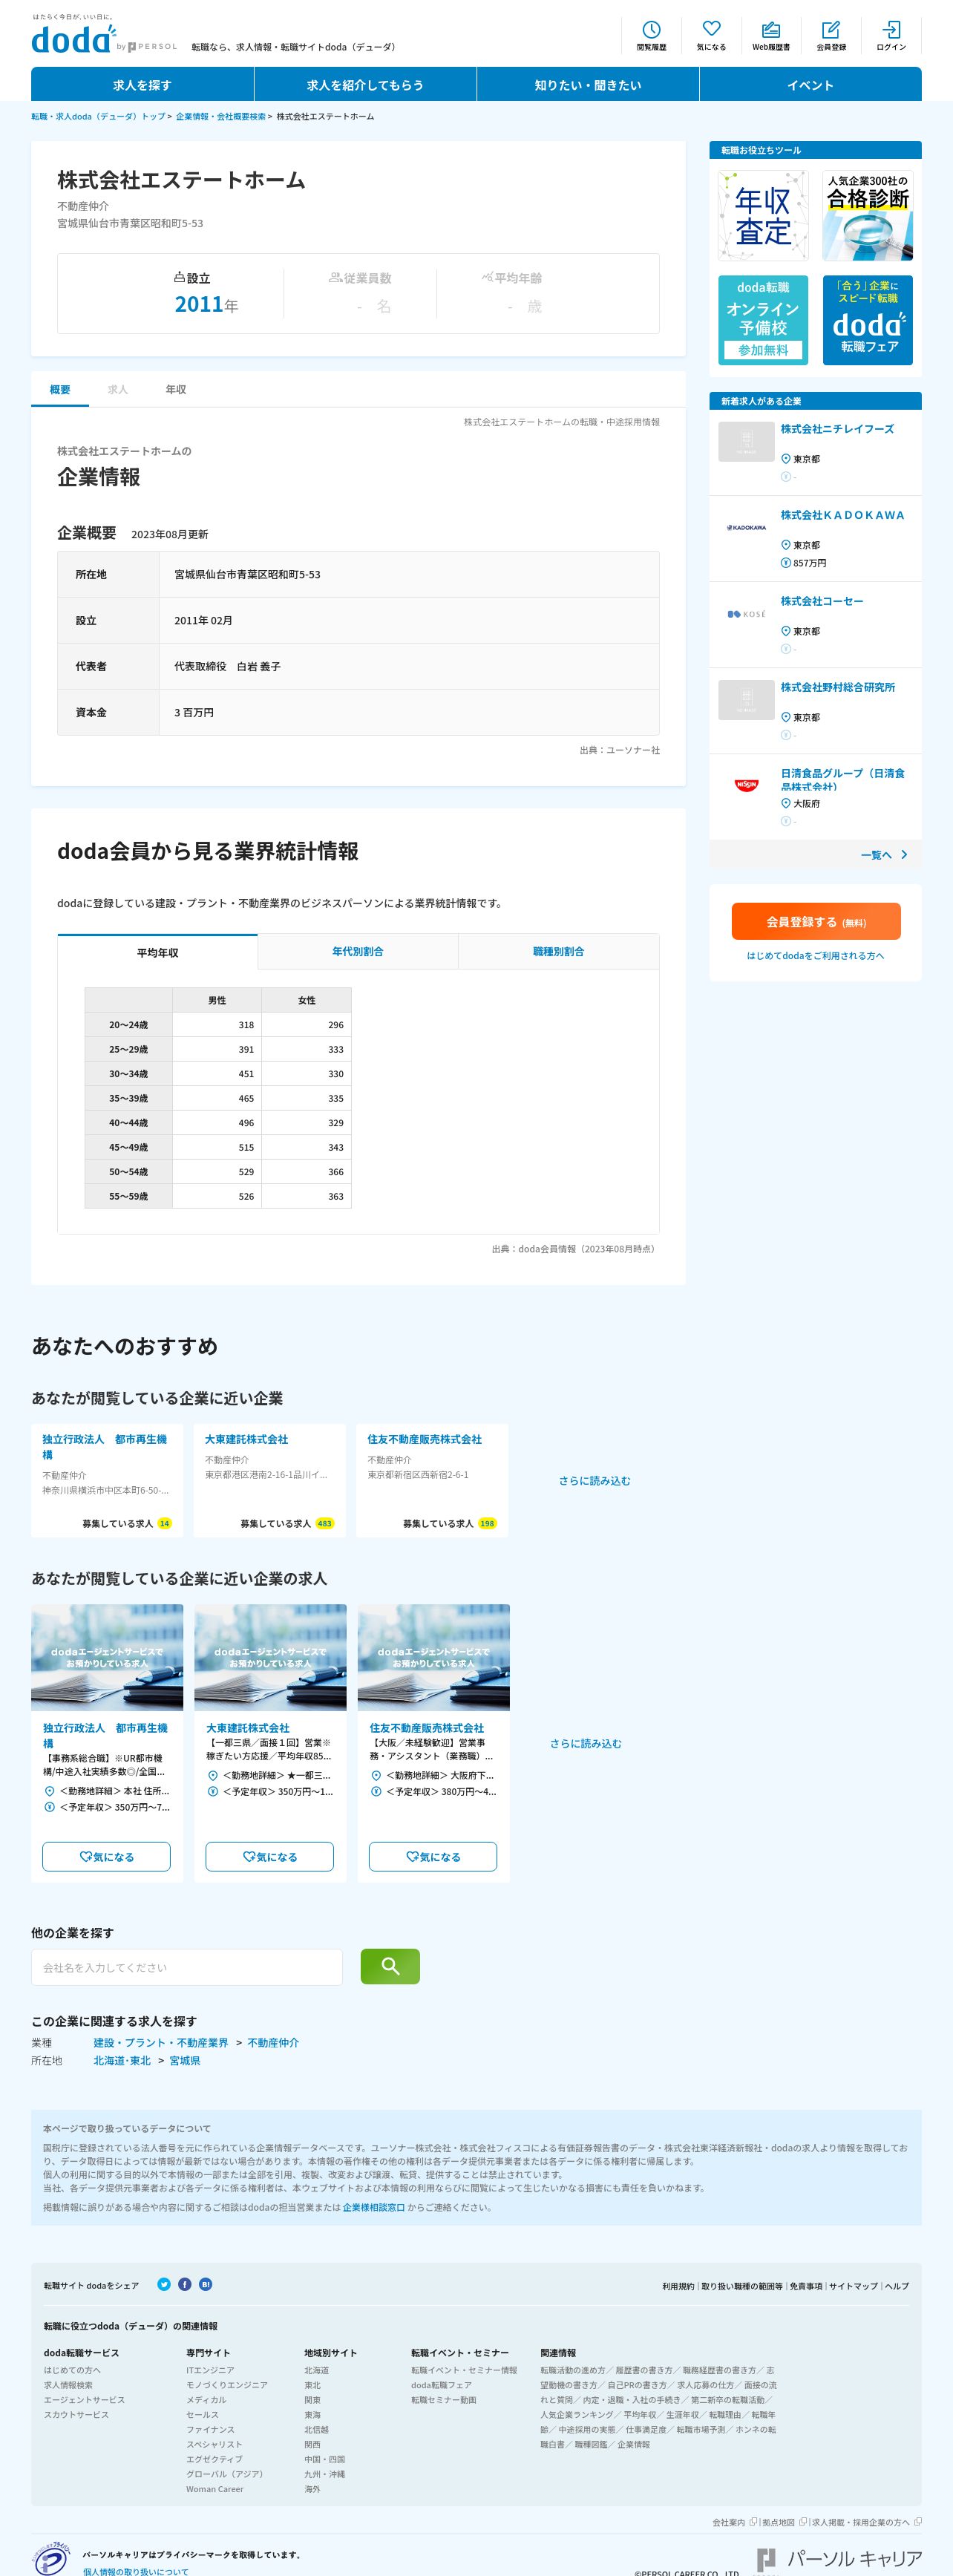953x2576 pixels.
Task: Click サイトマップ in the footer
Action: pos(853,2286)
